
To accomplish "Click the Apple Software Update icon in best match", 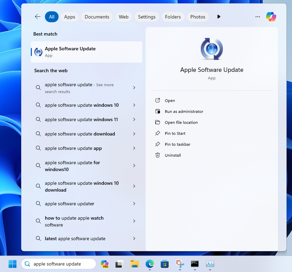I will (38, 52).
